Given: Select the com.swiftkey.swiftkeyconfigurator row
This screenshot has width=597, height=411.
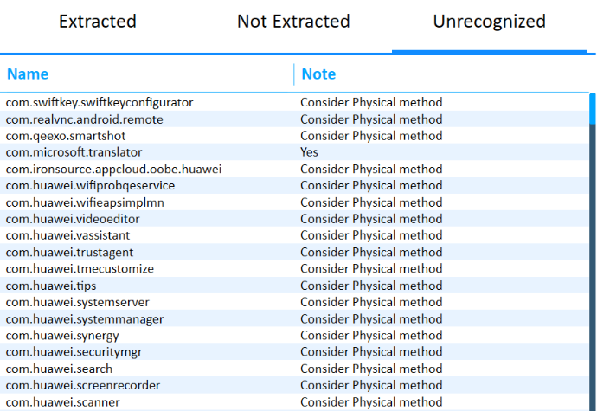Looking at the screenshot, I should pos(99,102).
